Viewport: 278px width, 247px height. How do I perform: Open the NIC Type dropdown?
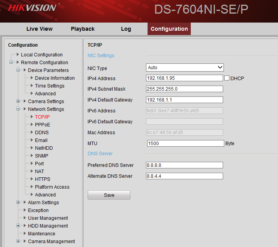(x=185, y=68)
